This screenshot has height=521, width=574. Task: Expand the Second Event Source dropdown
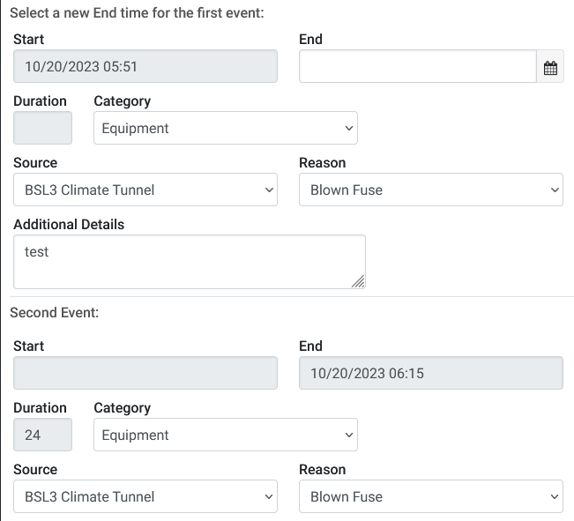point(145,496)
